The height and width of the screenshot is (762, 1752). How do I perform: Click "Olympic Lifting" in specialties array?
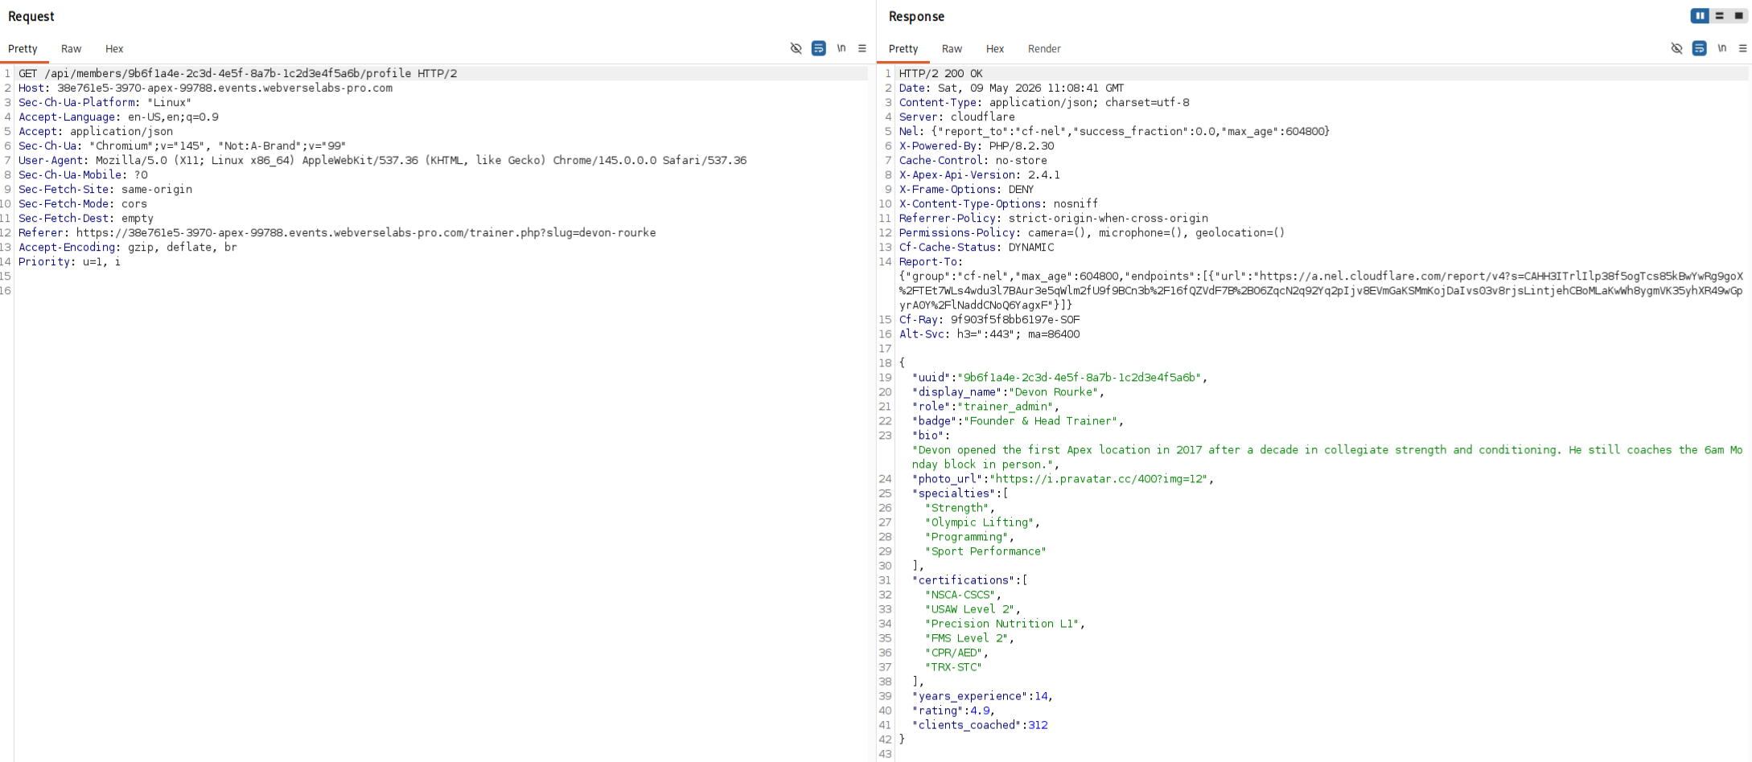tap(980, 522)
